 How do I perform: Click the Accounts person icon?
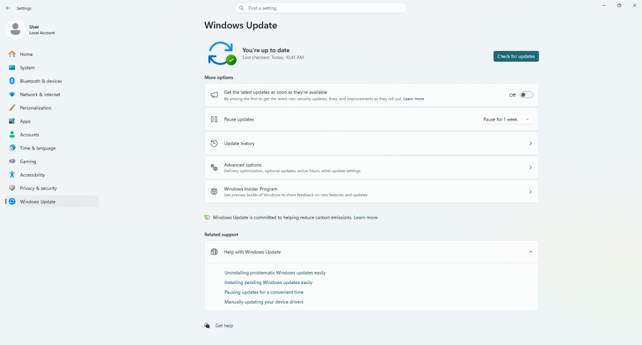click(12, 134)
